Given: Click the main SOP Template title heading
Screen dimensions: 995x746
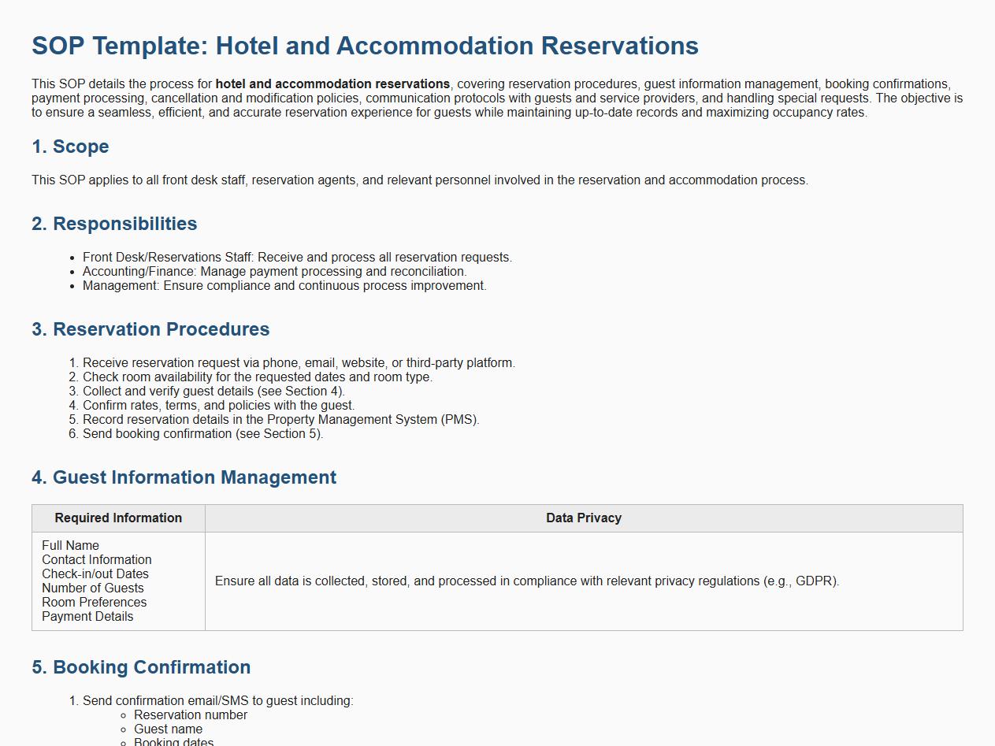Looking at the screenshot, I should 365,46.
